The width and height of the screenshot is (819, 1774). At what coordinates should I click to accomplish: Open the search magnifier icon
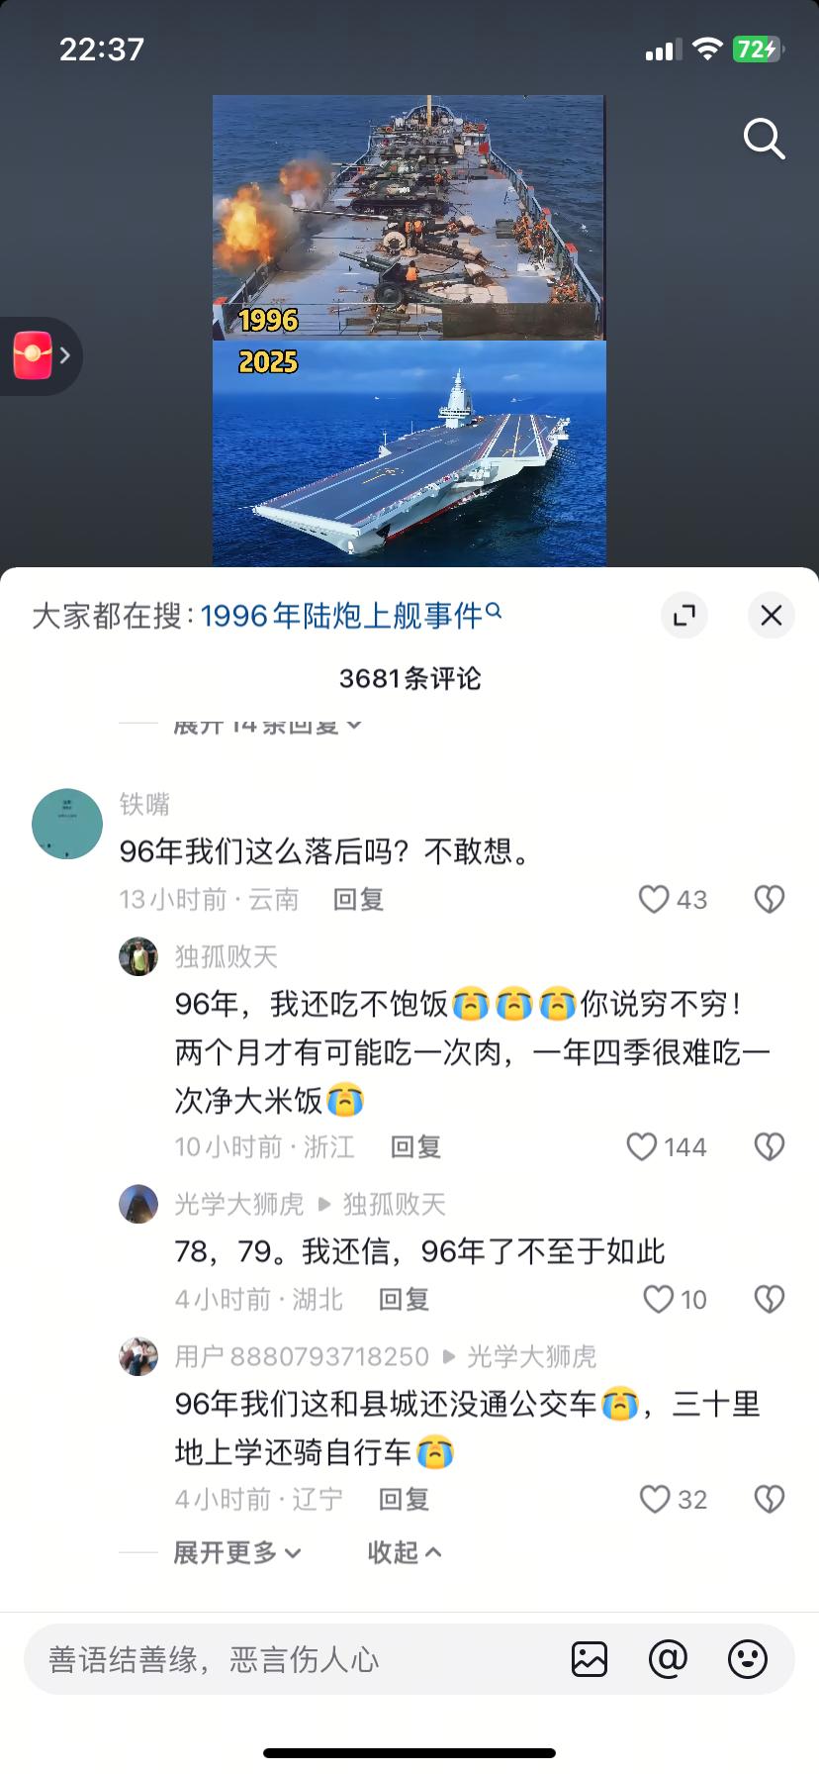[x=764, y=139]
